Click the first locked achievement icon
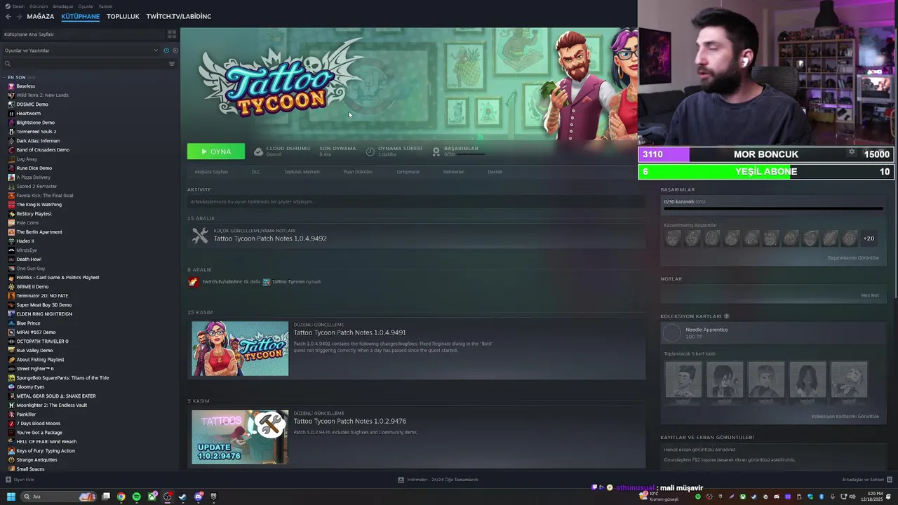The width and height of the screenshot is (898, 505). click(x=673, y=238)
